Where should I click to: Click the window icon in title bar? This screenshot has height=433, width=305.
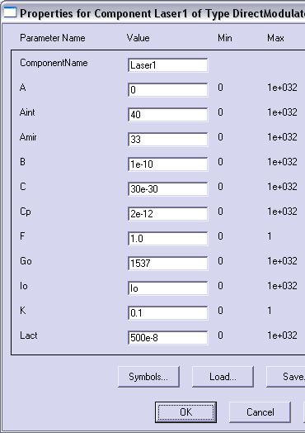click(x=10, y=12)
